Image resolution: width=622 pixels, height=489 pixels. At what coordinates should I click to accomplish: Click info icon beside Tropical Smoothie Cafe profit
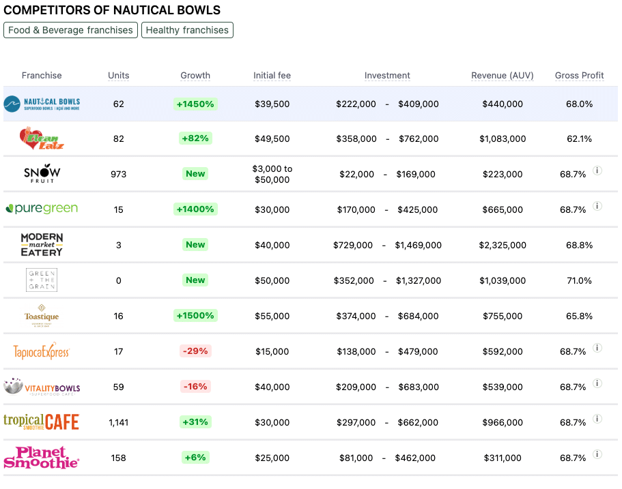597,419
